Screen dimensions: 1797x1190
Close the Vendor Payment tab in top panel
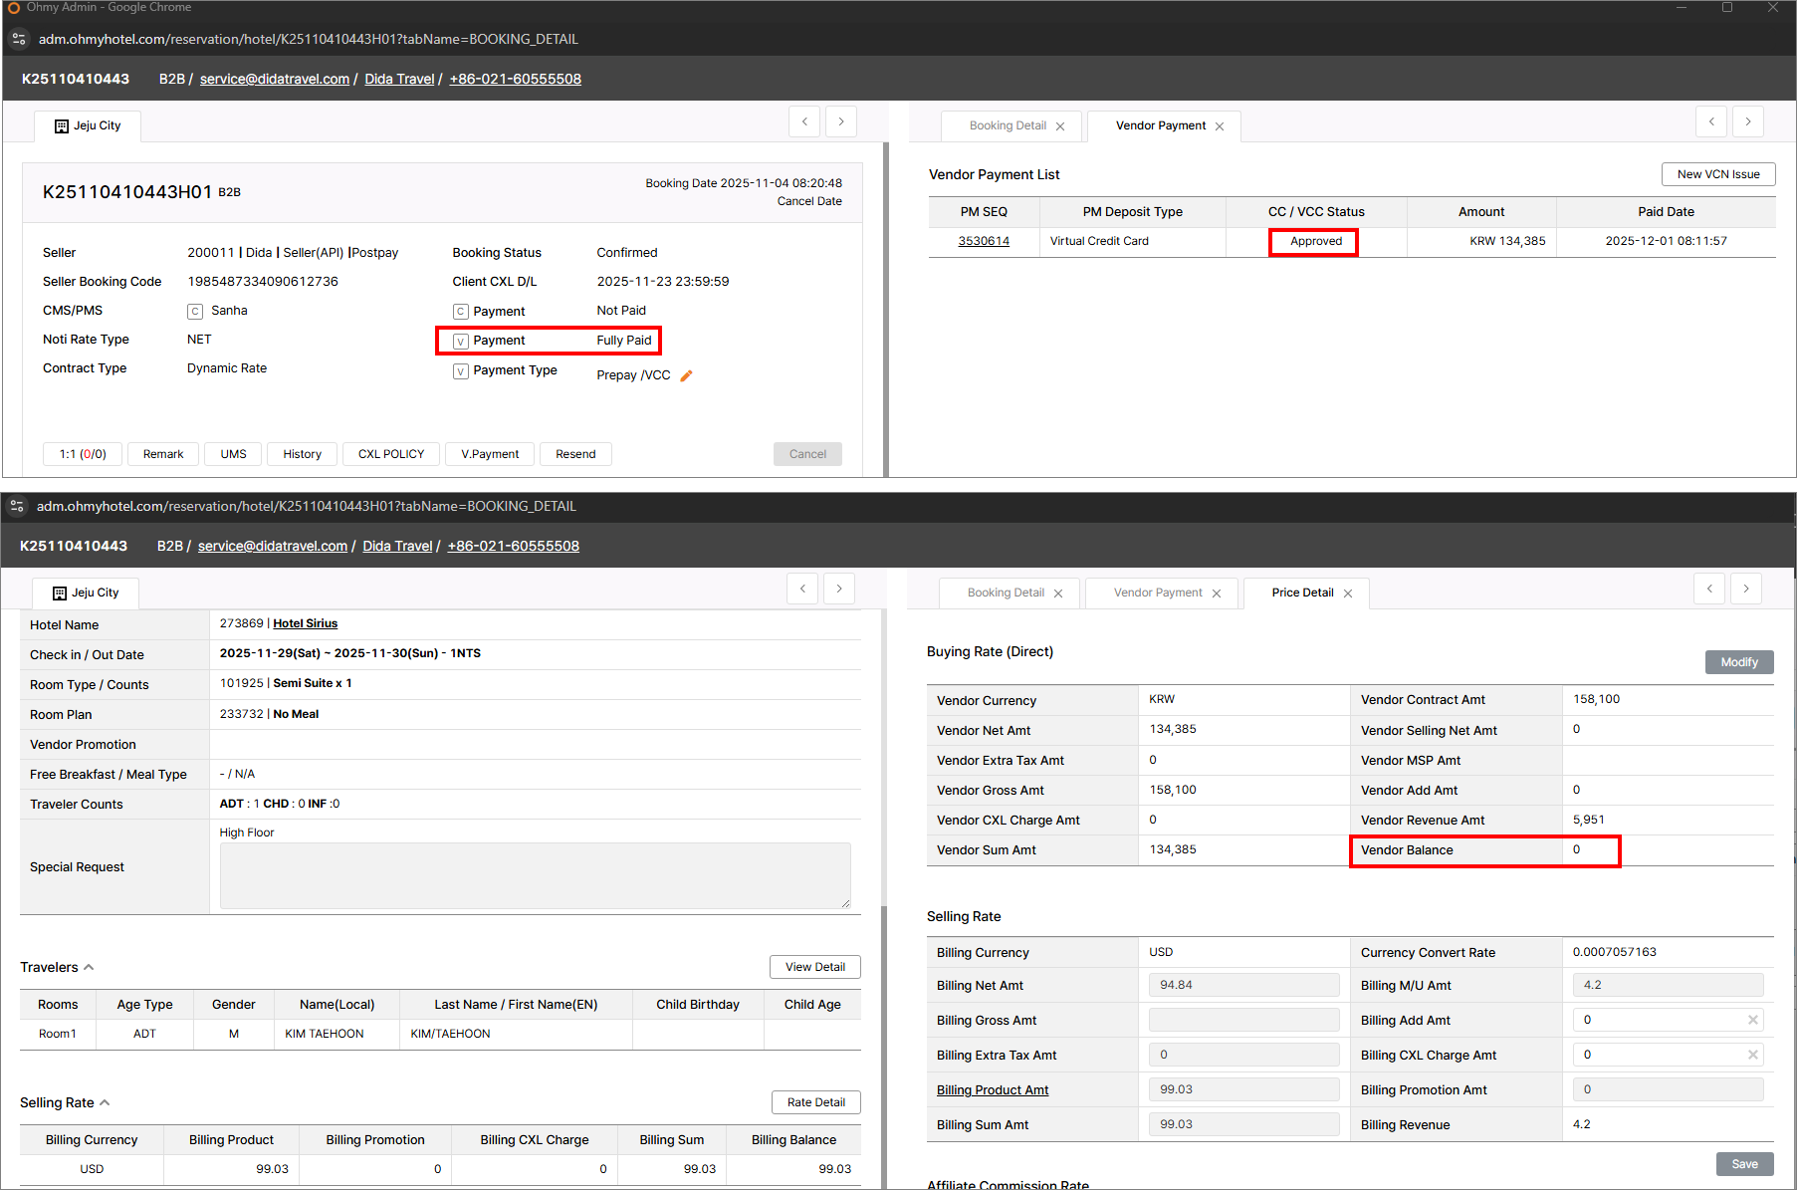click(1220, 126)
